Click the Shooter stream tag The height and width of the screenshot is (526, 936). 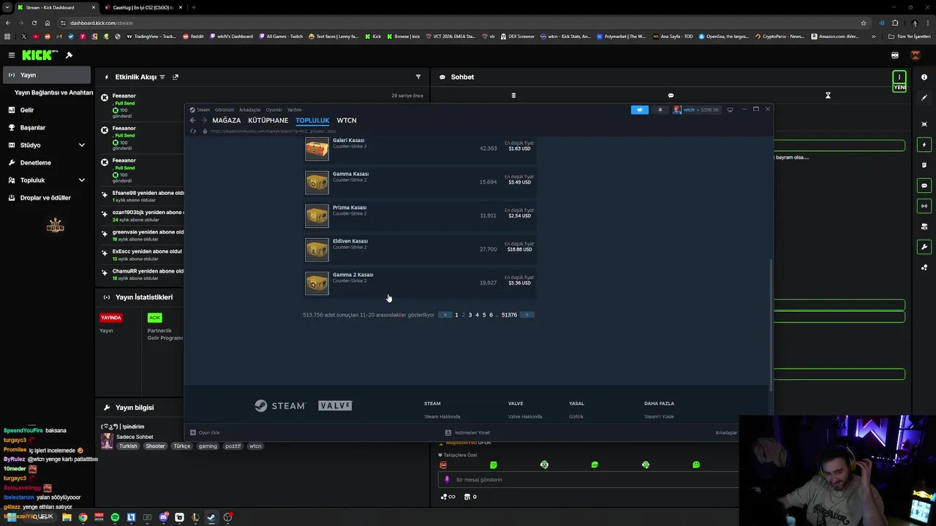coord(155,446)
